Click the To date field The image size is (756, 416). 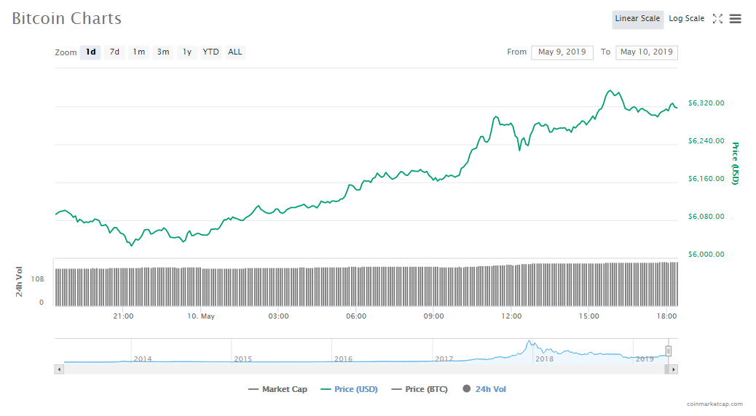646,52
